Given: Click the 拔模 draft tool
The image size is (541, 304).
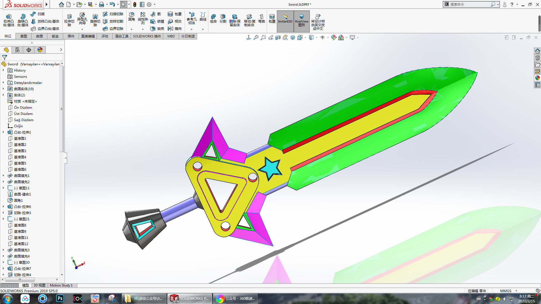Looking at the screenshot, I should [x=158, y=21].
